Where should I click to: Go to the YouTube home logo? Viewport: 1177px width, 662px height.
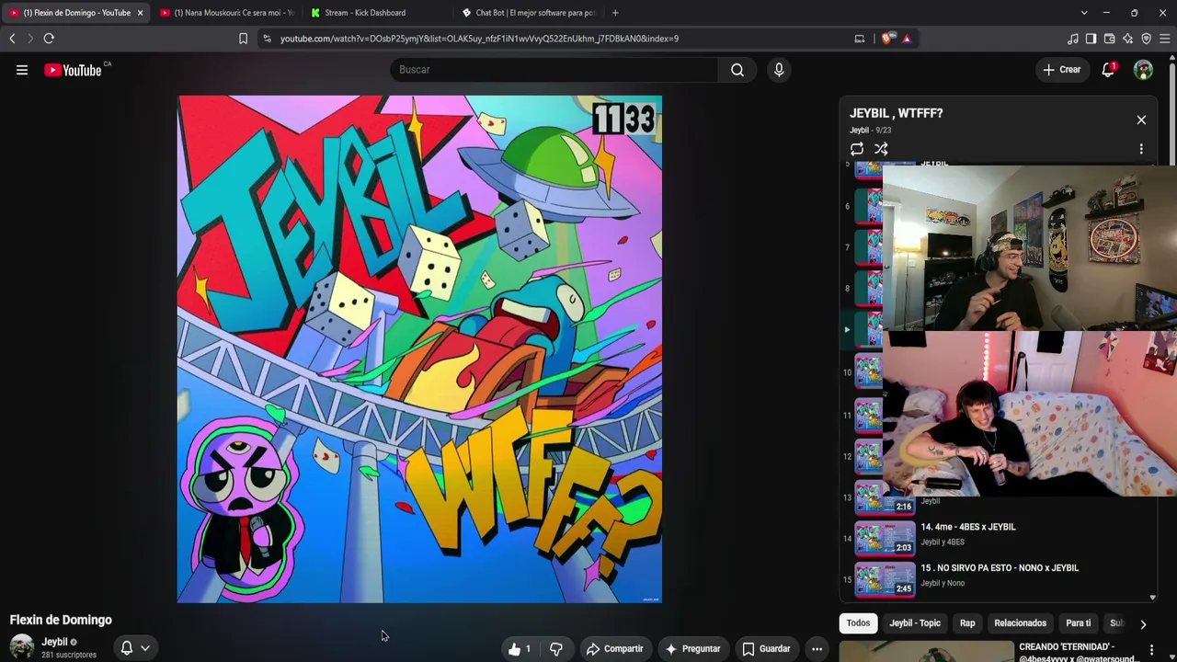[x=73, y=70]
